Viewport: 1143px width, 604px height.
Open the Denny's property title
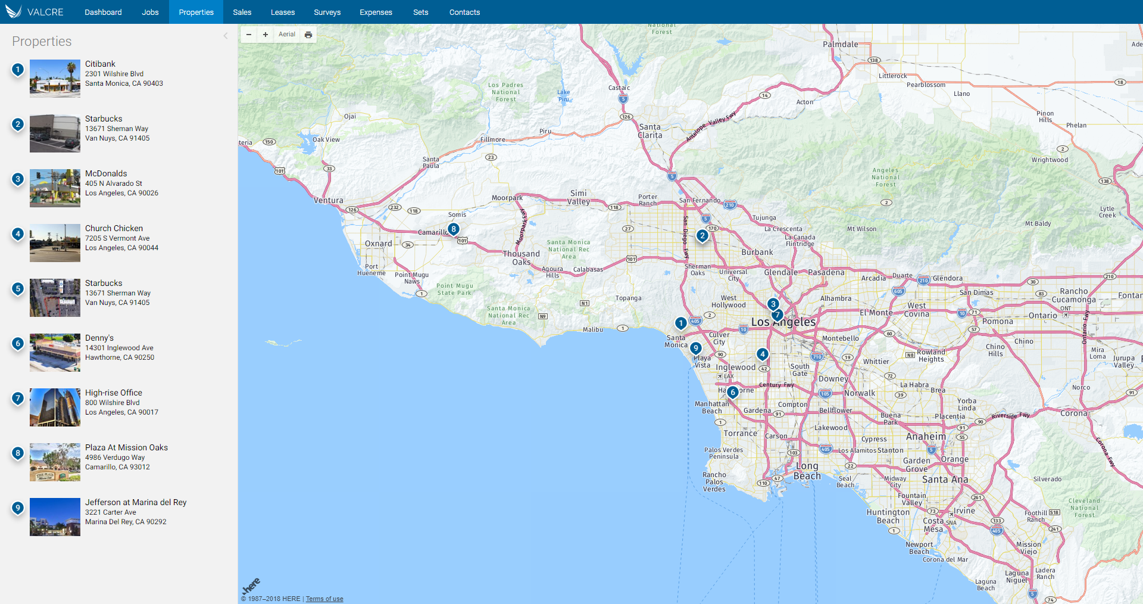[x=99, y=338]
